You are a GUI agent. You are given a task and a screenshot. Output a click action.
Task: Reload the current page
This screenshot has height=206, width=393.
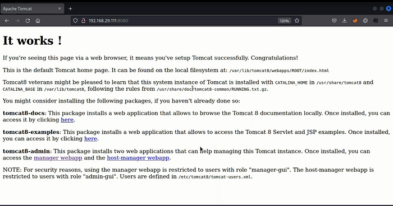coord(28,21)
